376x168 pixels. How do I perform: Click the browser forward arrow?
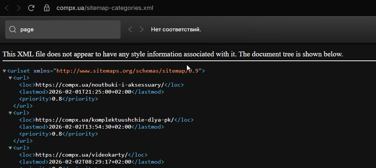tap(19, 8)
